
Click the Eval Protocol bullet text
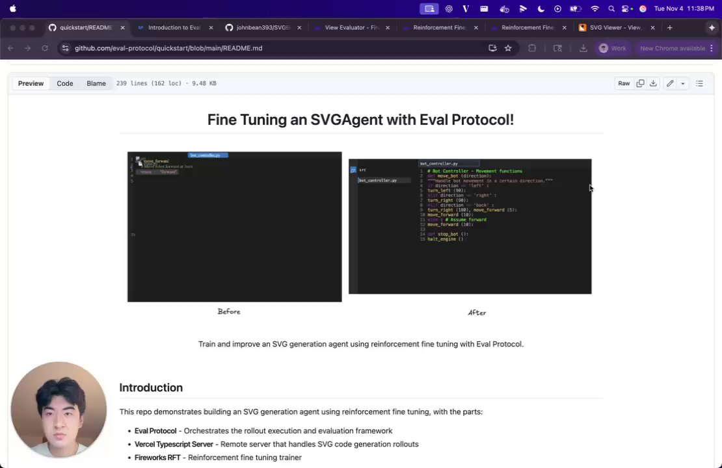[263, 431]
